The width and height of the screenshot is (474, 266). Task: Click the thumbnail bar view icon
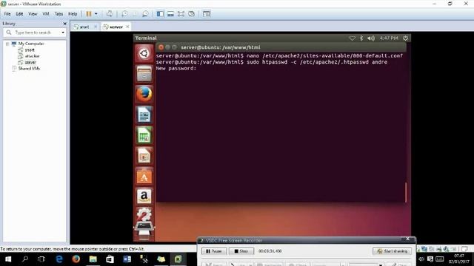tap(170, 14)
